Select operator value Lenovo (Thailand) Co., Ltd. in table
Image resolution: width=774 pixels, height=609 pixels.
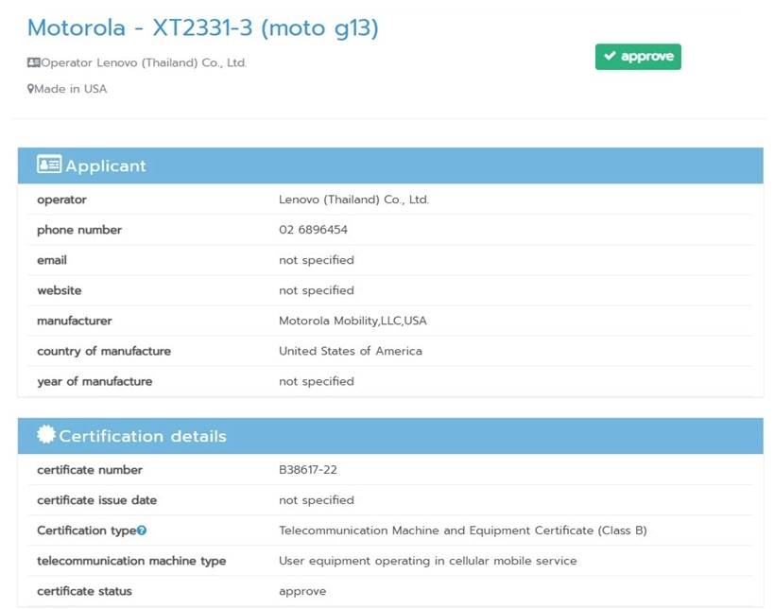tap(354, 200)
